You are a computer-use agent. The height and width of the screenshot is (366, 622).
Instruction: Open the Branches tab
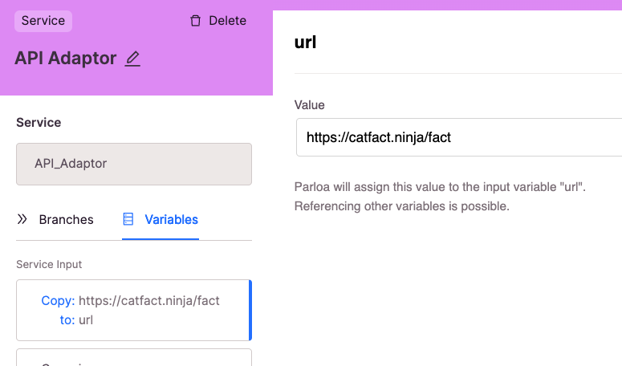coord(55,220)
